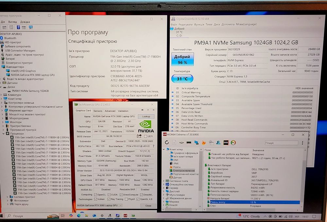The height and width of the screenshot is (222, 327).
Task: Toggle the OpenCL checkbox in GPU-Z
Action: coord(95,195)
